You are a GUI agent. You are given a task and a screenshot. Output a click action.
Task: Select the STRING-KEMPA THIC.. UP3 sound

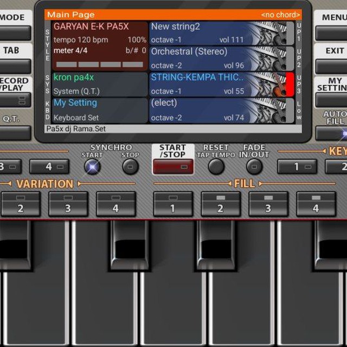click(218, 85)
